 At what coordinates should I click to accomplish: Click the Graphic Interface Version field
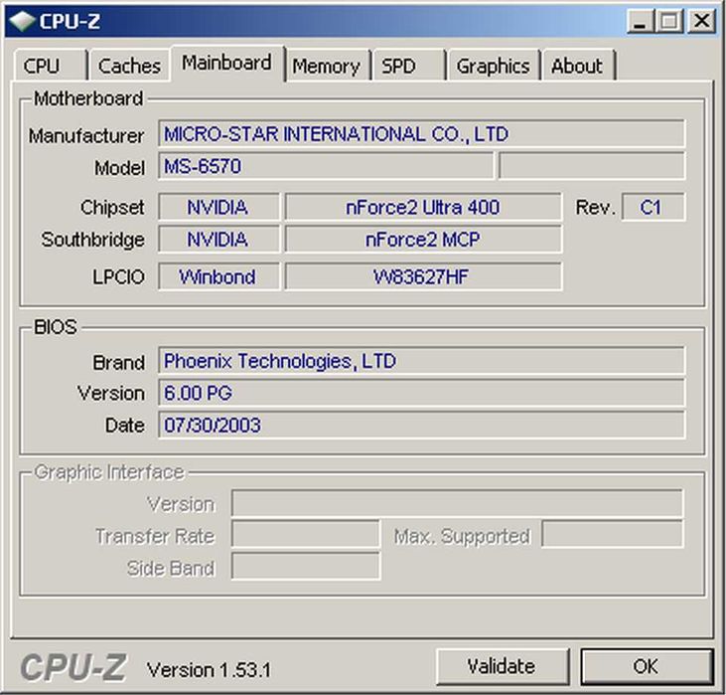[457, 503]
